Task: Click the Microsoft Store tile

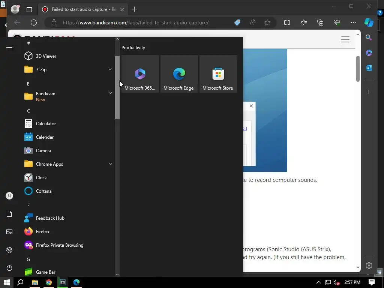Action: 218,74
